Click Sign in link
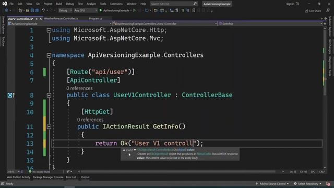 tap(290, 4)
